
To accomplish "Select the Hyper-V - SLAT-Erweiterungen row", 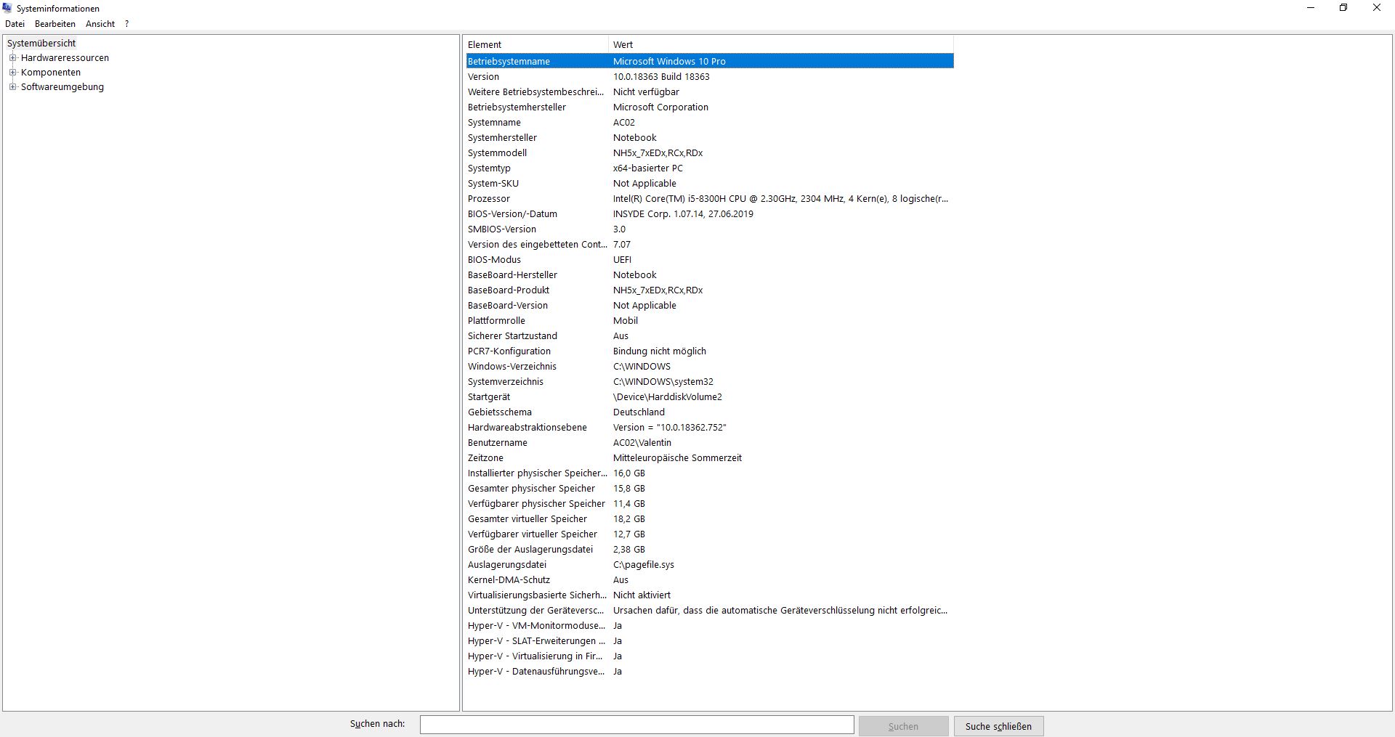I will (710, 641).
